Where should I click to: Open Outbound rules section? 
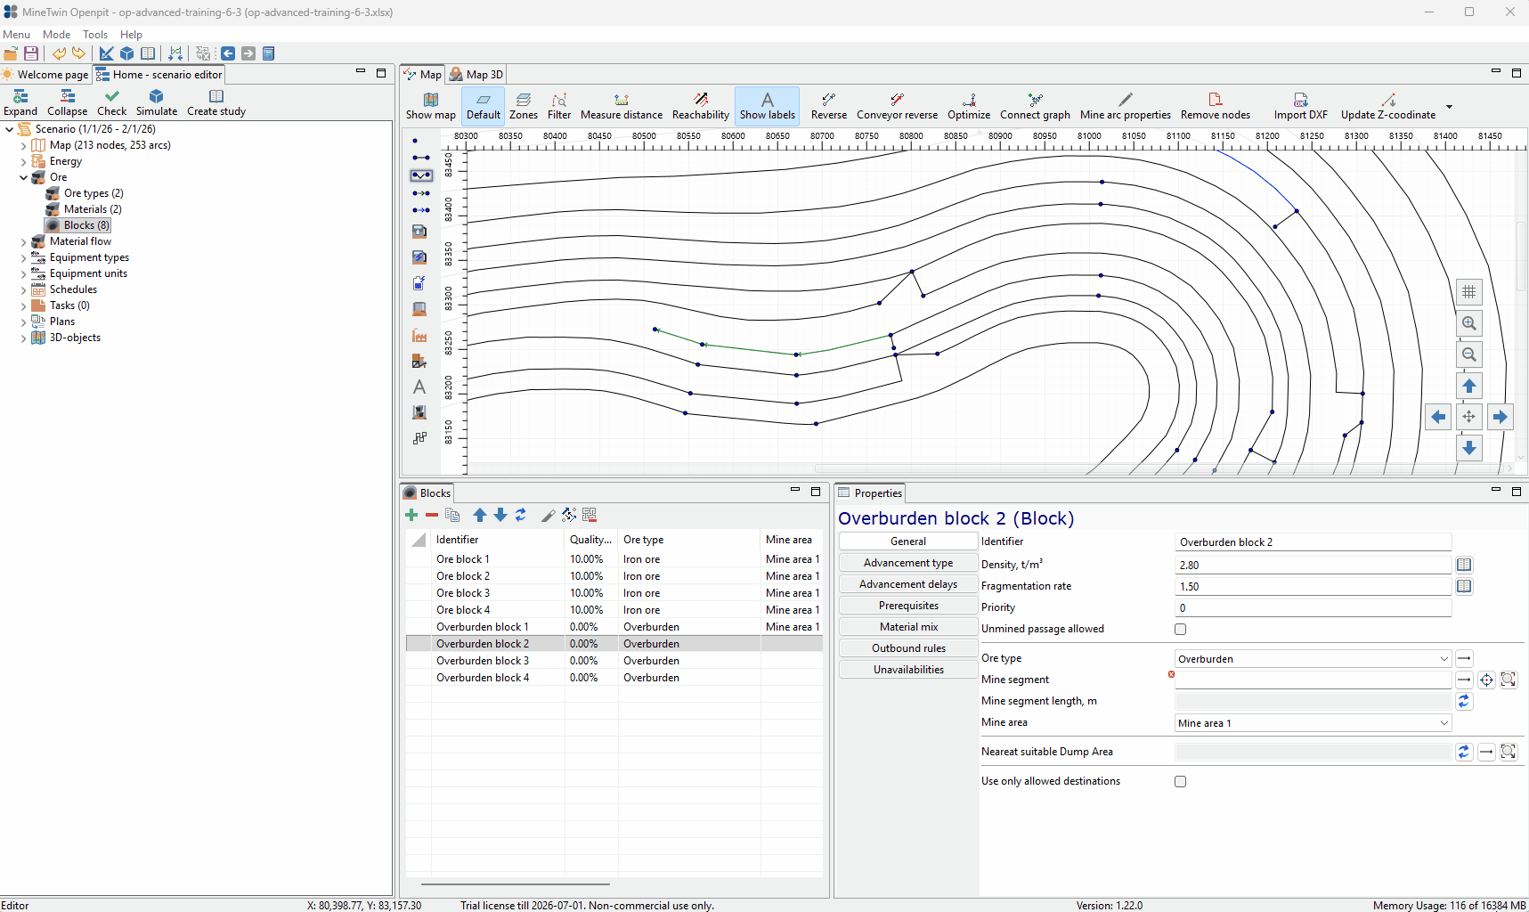point(908,648)
